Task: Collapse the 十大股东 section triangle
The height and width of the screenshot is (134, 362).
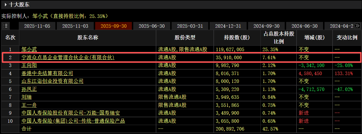Action: click(x=5, y=5)
